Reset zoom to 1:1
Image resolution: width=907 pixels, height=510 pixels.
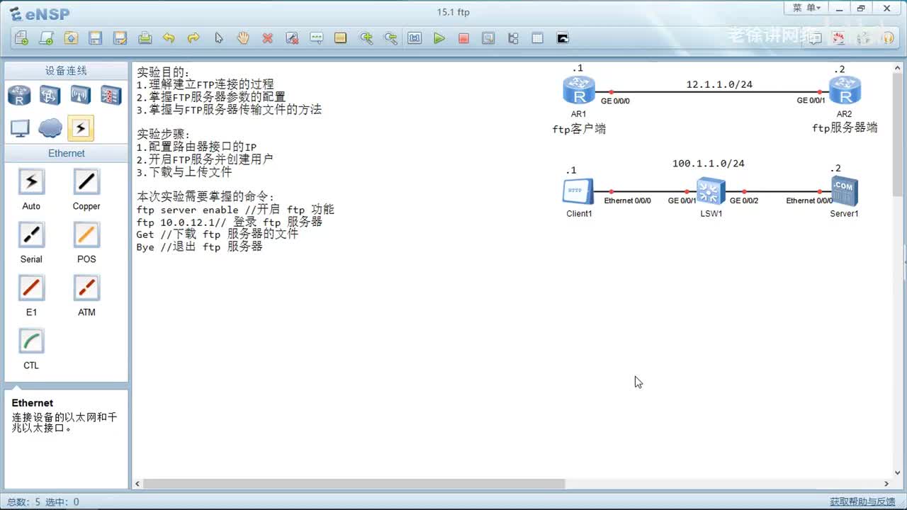click(x=415, y=38)
